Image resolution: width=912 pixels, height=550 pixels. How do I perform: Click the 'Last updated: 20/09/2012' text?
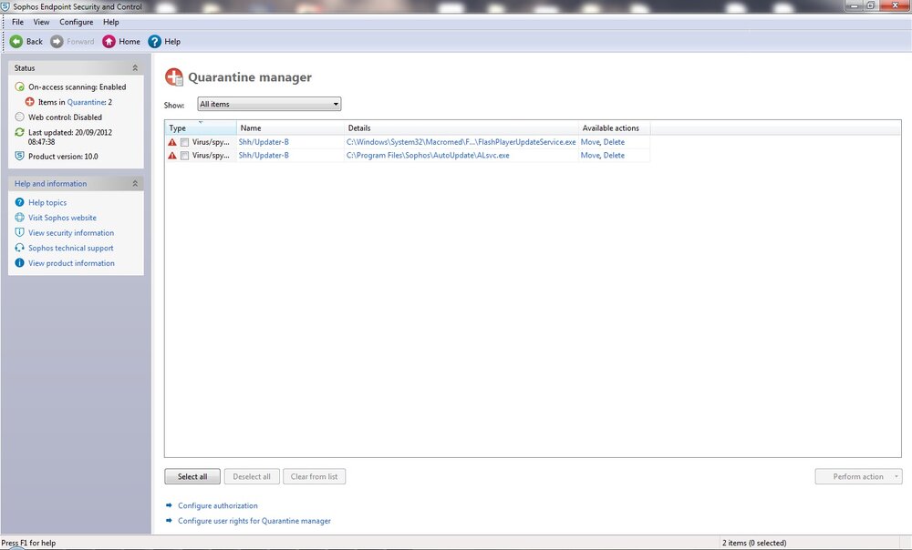tap(70, 132)
